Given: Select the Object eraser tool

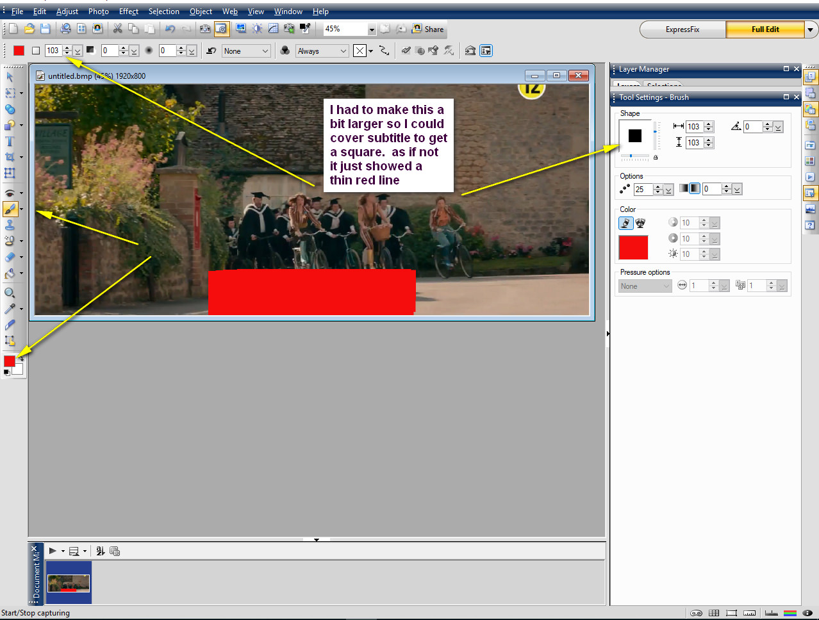Looking at the screenshot, I should pyautogui.click(x=10, y=257).
